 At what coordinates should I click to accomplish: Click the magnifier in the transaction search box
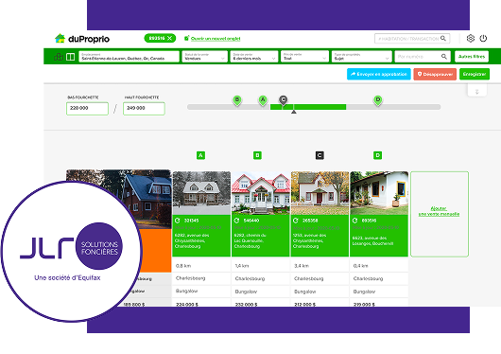click(x=443, y=39)
